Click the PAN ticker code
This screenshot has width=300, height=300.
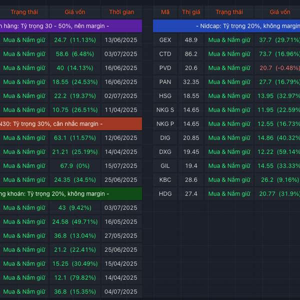(x=165, y=82)
